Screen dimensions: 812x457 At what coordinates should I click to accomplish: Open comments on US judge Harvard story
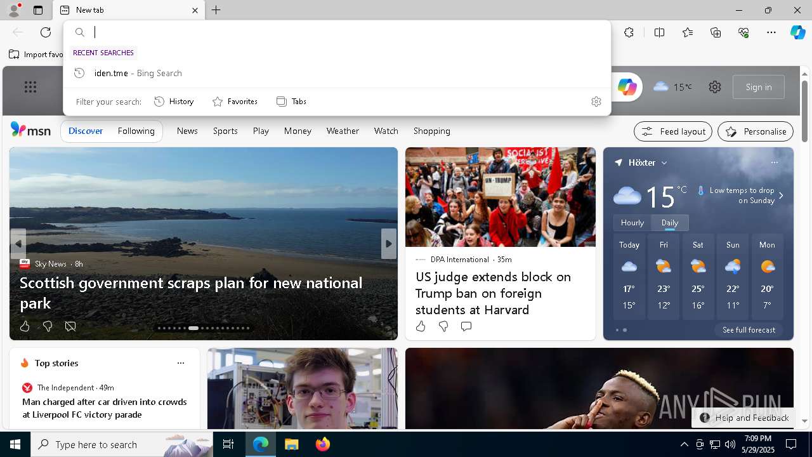coord(466,326)
